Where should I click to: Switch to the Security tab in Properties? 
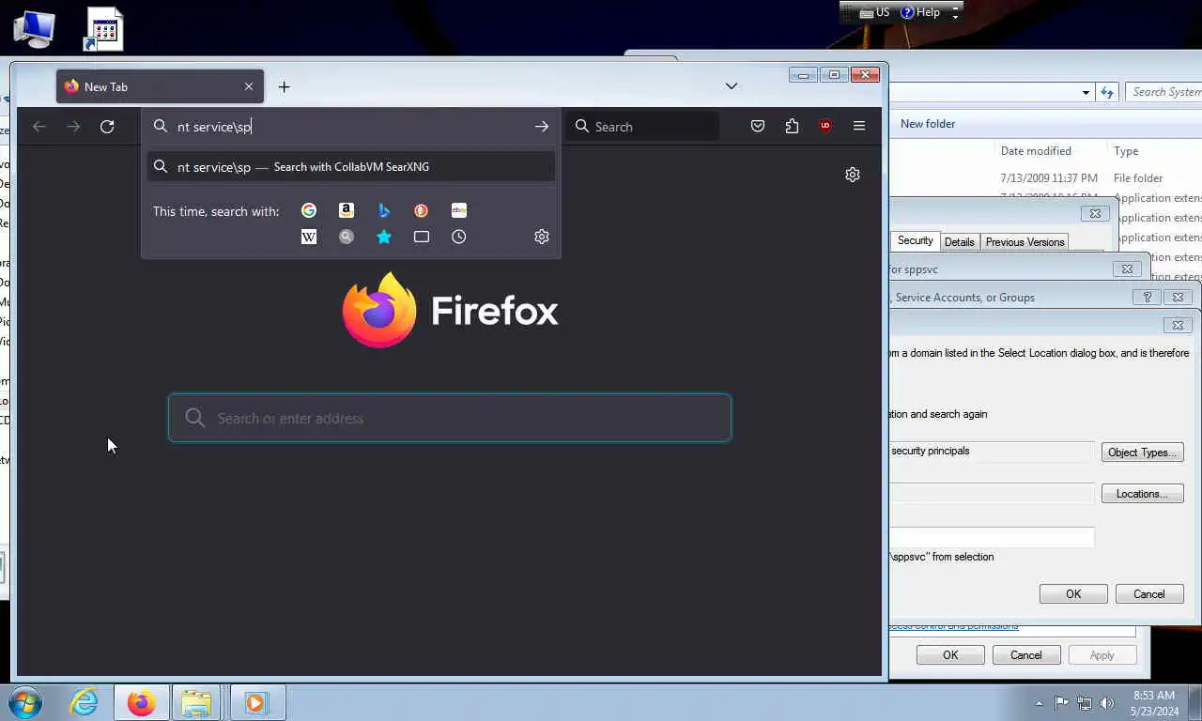coord(915,240)
